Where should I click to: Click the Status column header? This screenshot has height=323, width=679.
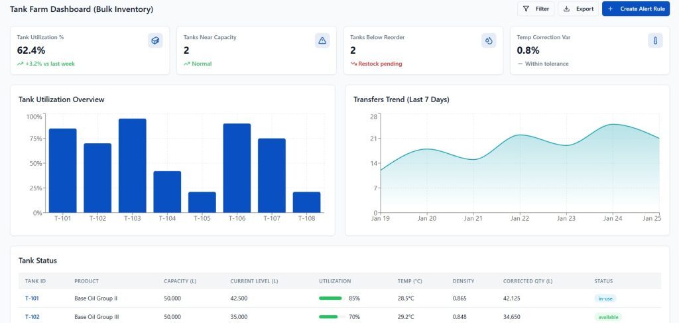(x=603, y=281)
